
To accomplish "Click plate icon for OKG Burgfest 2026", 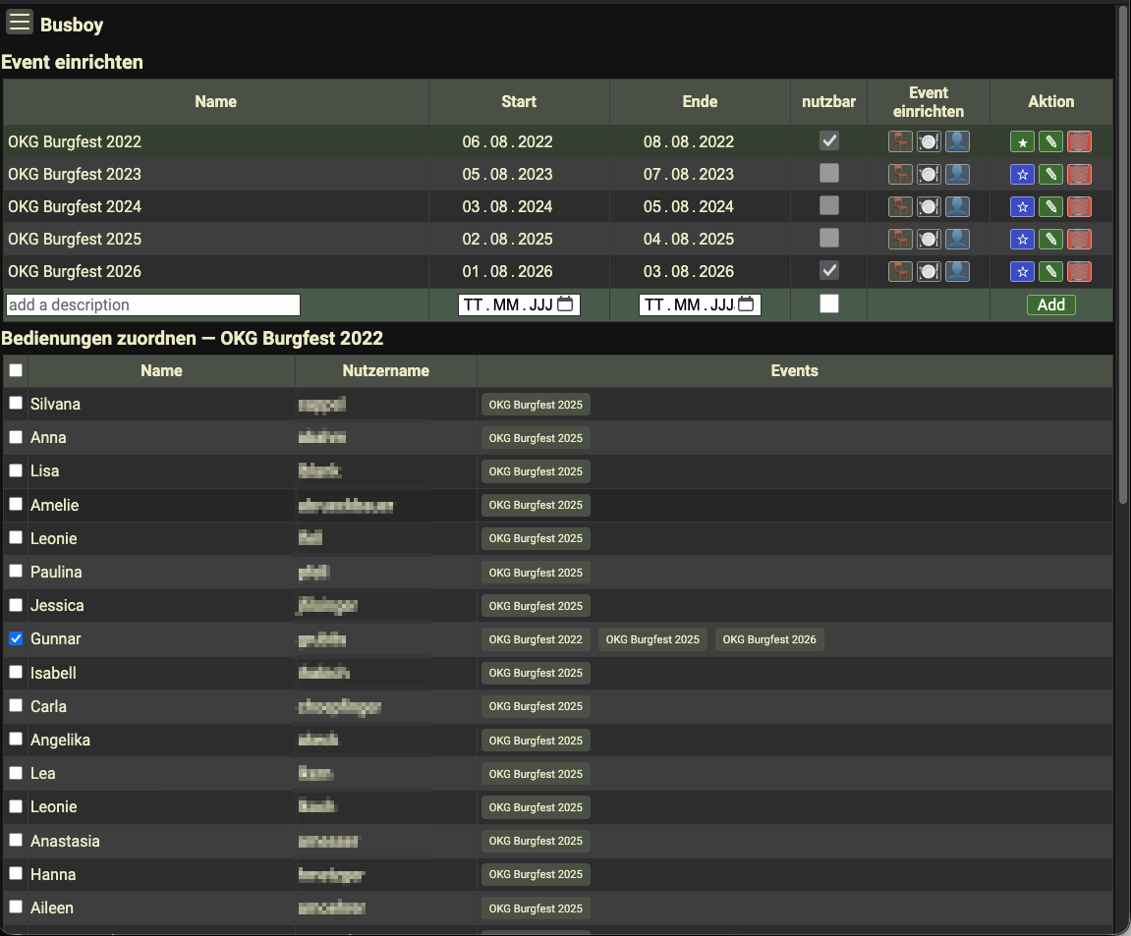I will click(x=929, y=272).
